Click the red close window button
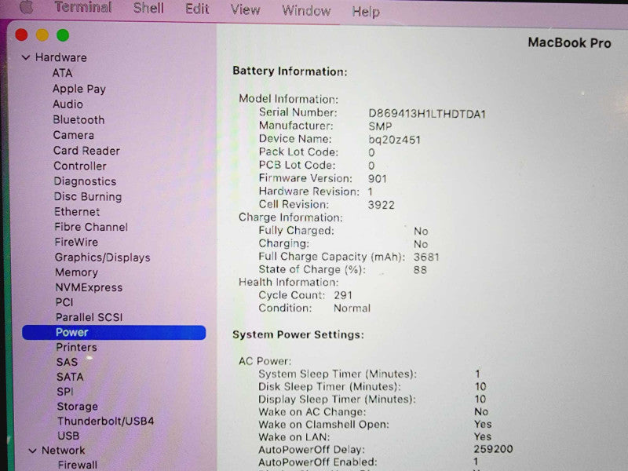Screen dimensions: 628x471 pos(22,35)
